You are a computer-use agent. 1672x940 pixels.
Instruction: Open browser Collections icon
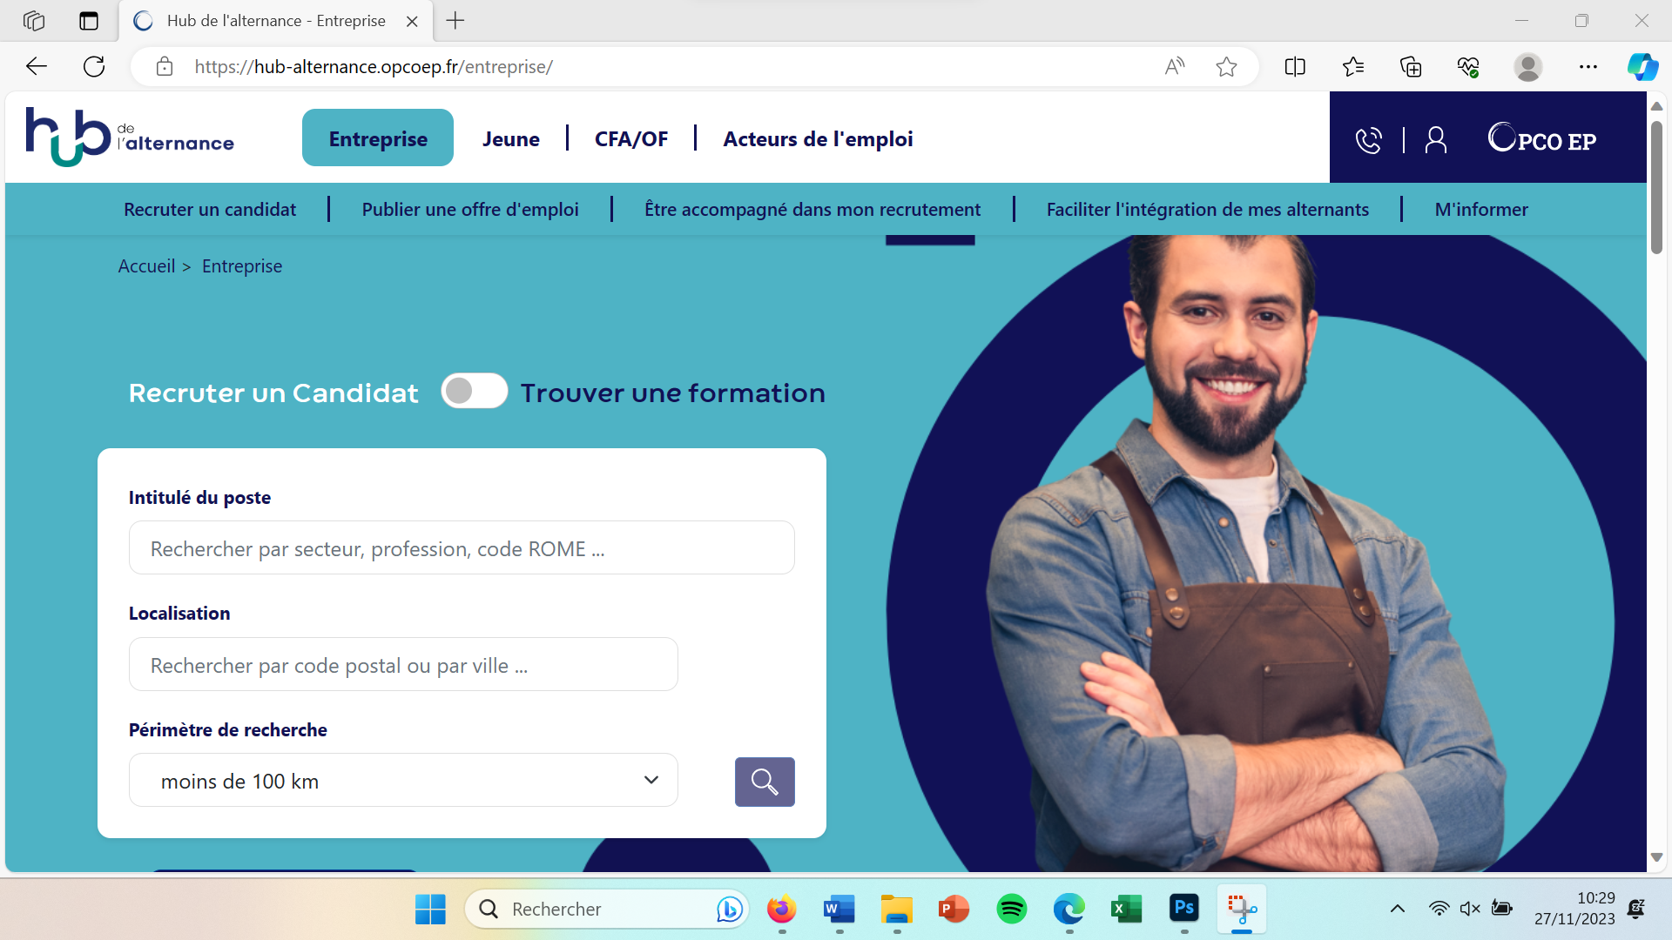pos(1411,67)
